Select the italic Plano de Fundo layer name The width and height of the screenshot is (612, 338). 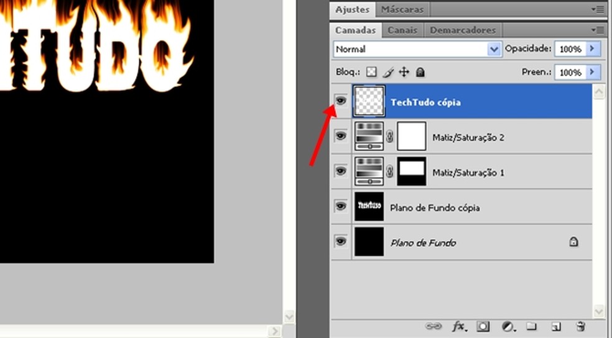point(423,243)
